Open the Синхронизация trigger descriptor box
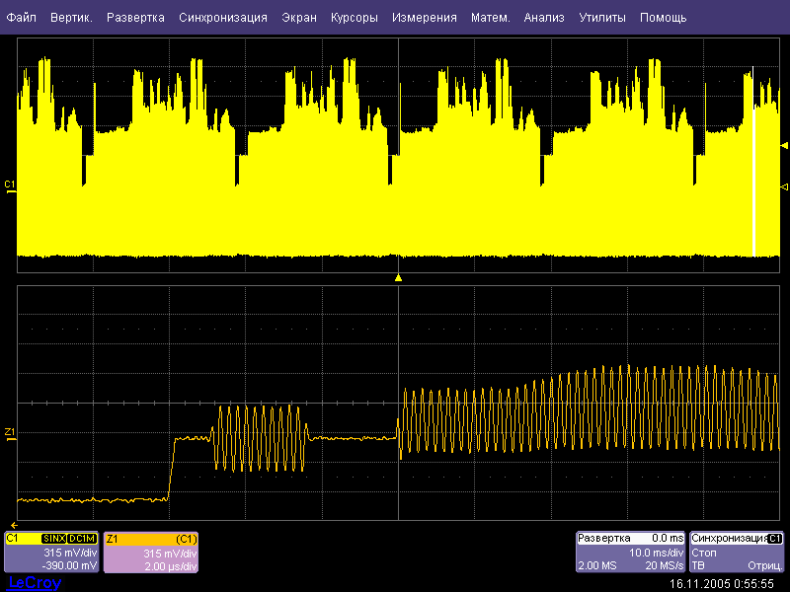This screenshot has height=592, width=790. point(737,553)
